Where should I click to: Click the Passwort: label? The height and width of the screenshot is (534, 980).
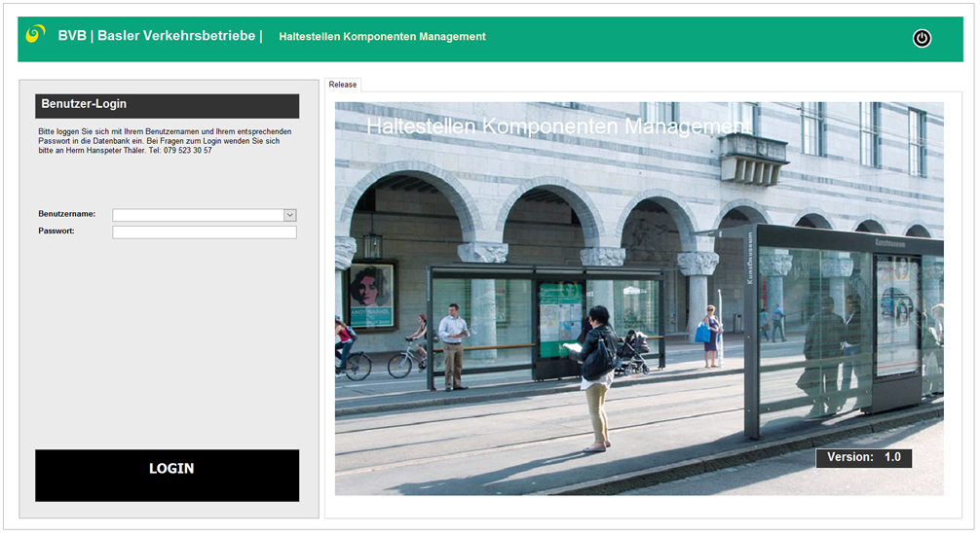[x=57, y=231]
